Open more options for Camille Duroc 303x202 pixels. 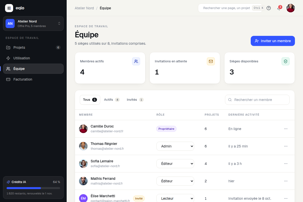(286, 129)
